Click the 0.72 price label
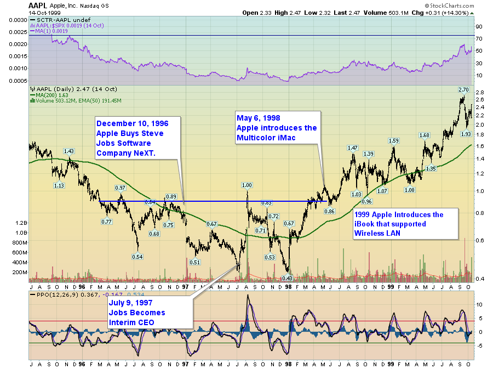493x369 pixels. pyautogui.click(x=273, y=216)
